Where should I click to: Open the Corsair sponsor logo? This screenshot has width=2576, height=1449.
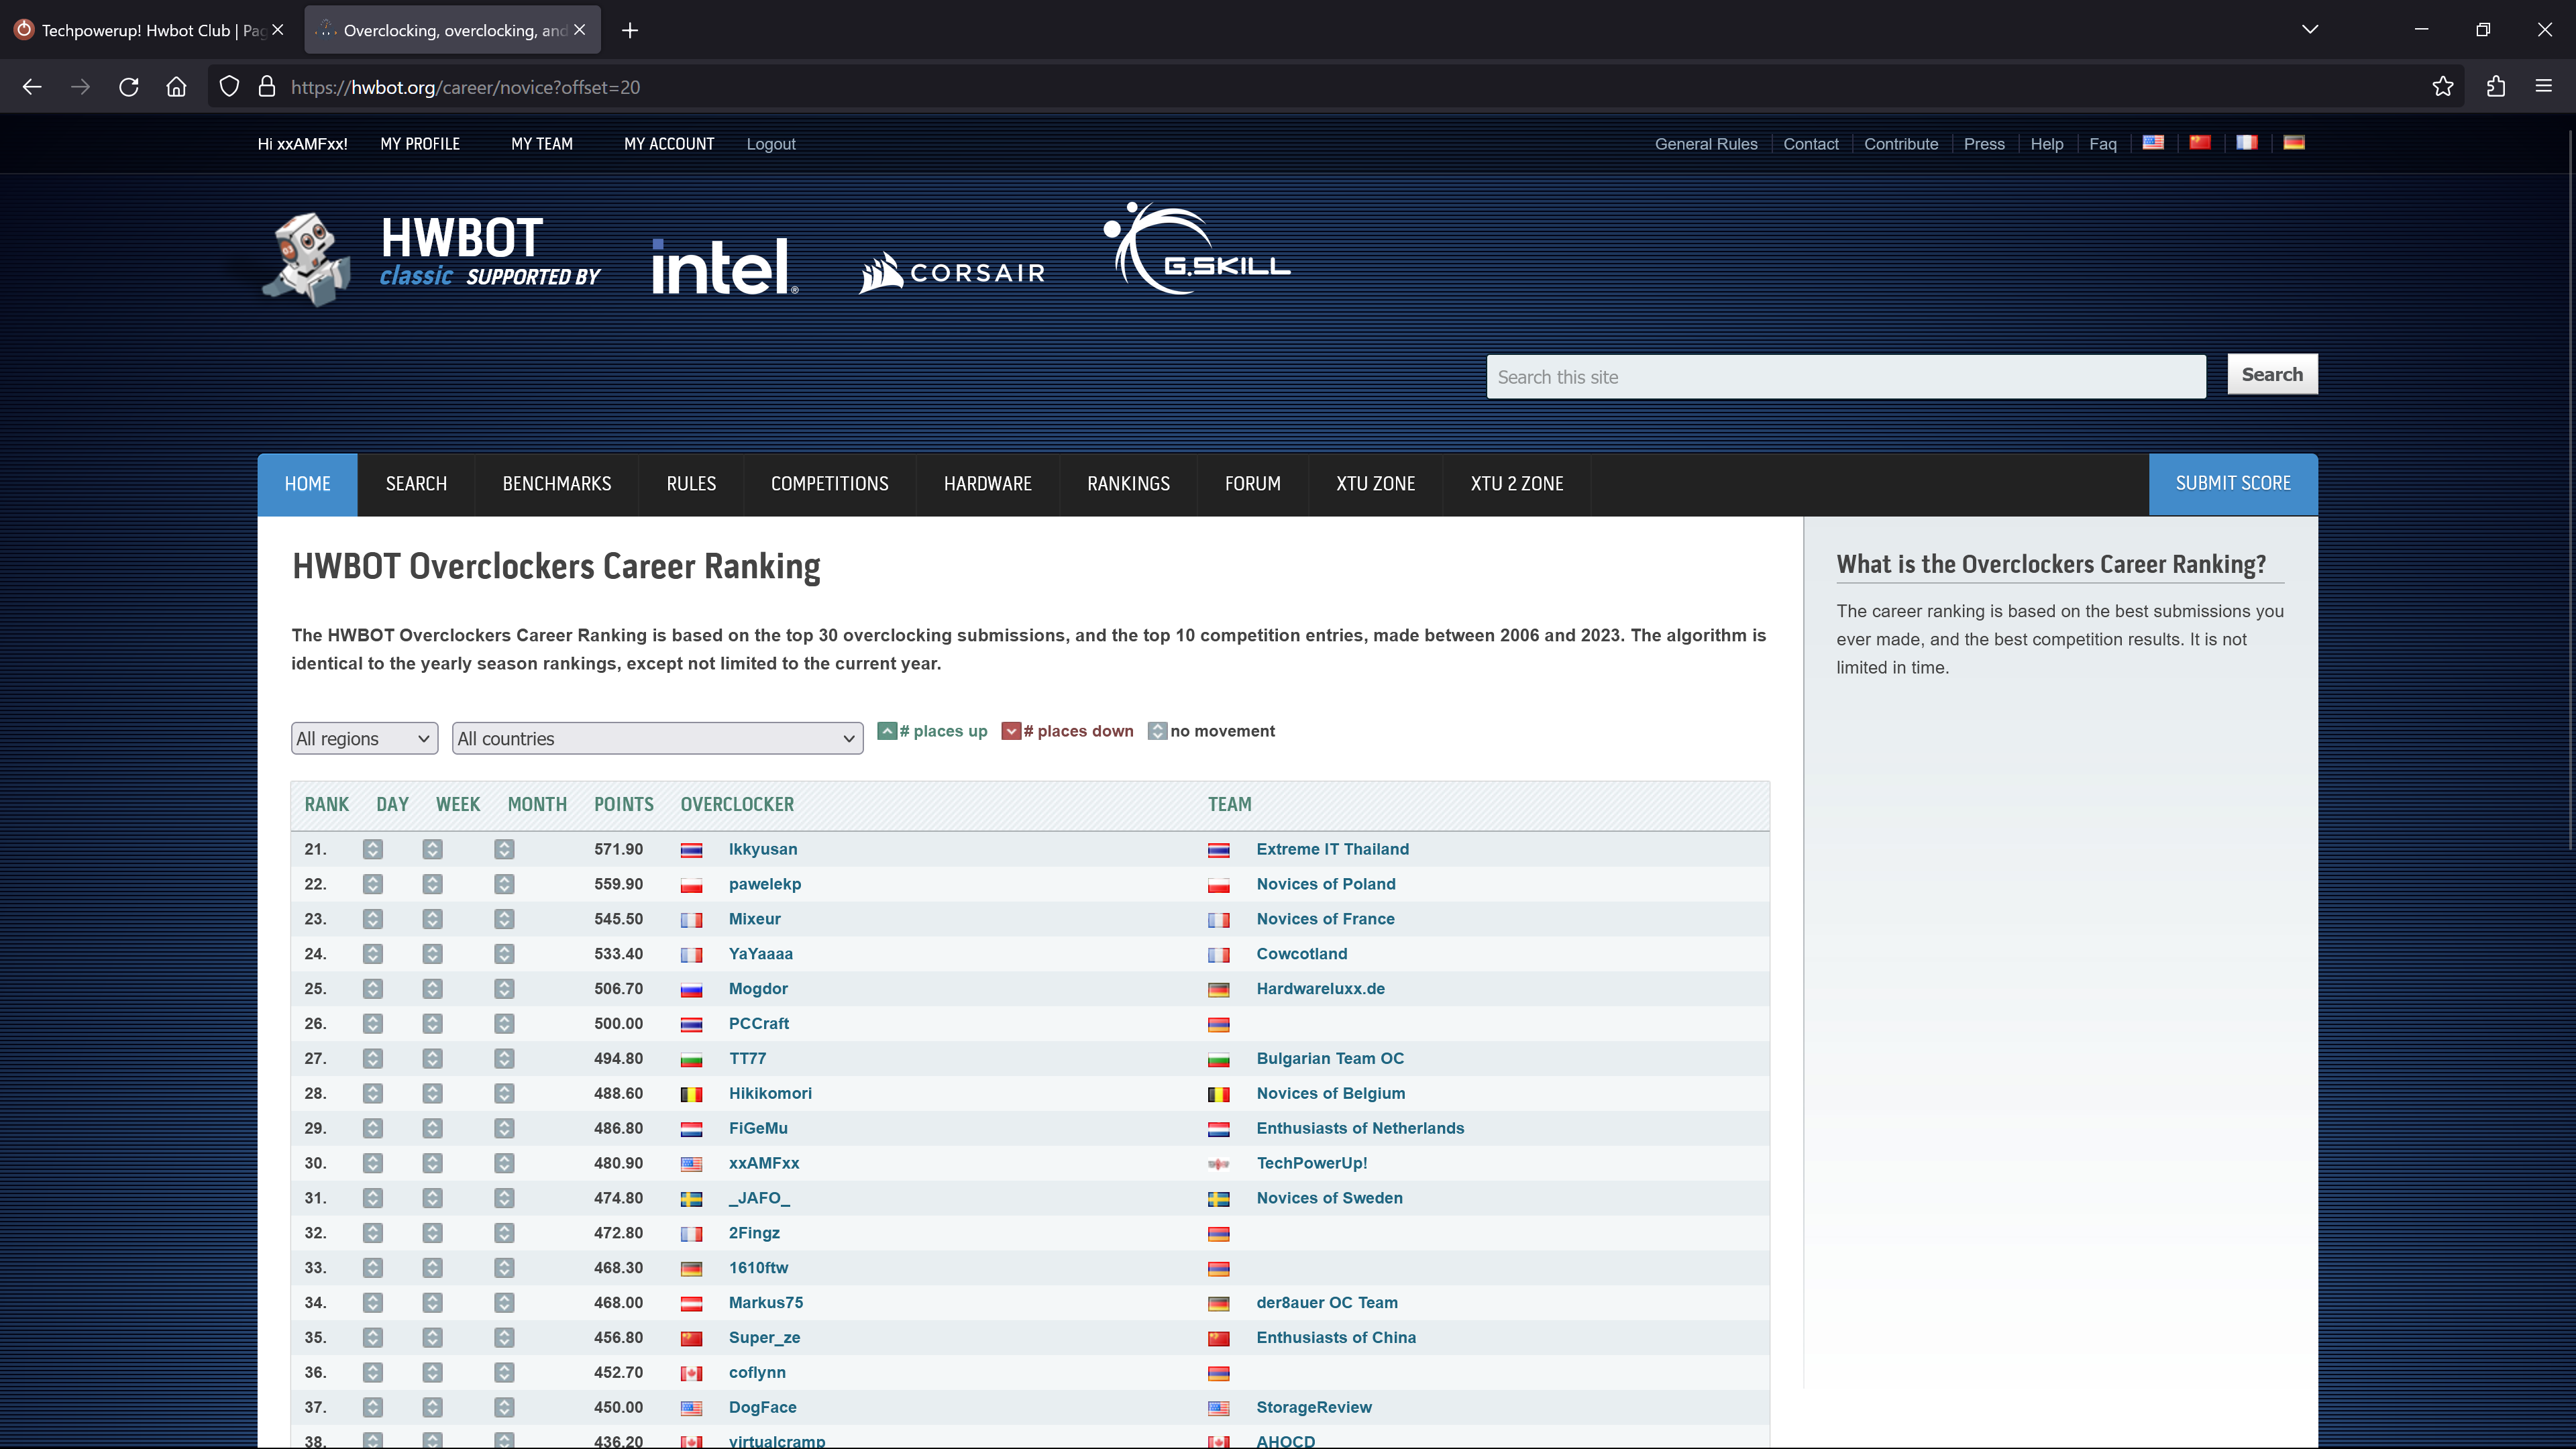click(951, 272)
